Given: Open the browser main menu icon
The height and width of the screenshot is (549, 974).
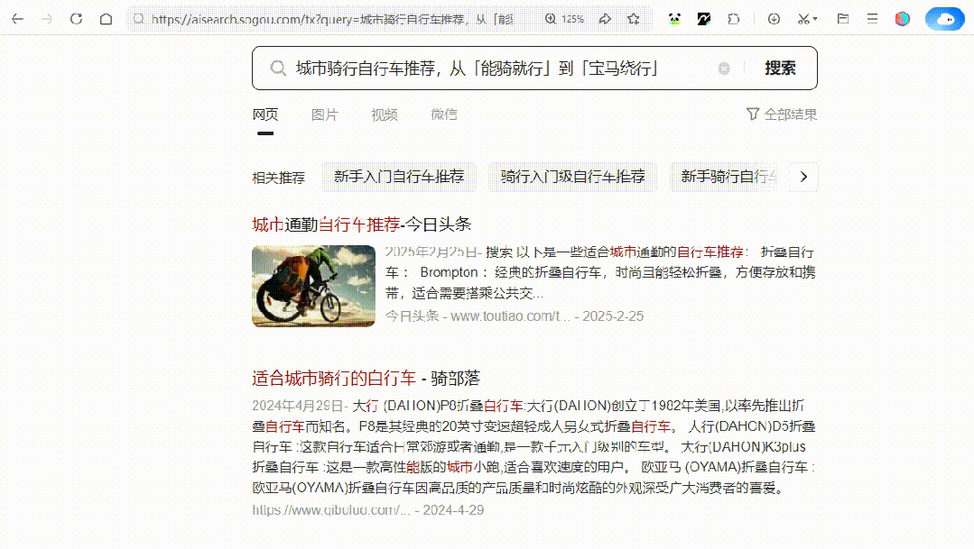Looking at the screenshot, I should pos(872,19).
